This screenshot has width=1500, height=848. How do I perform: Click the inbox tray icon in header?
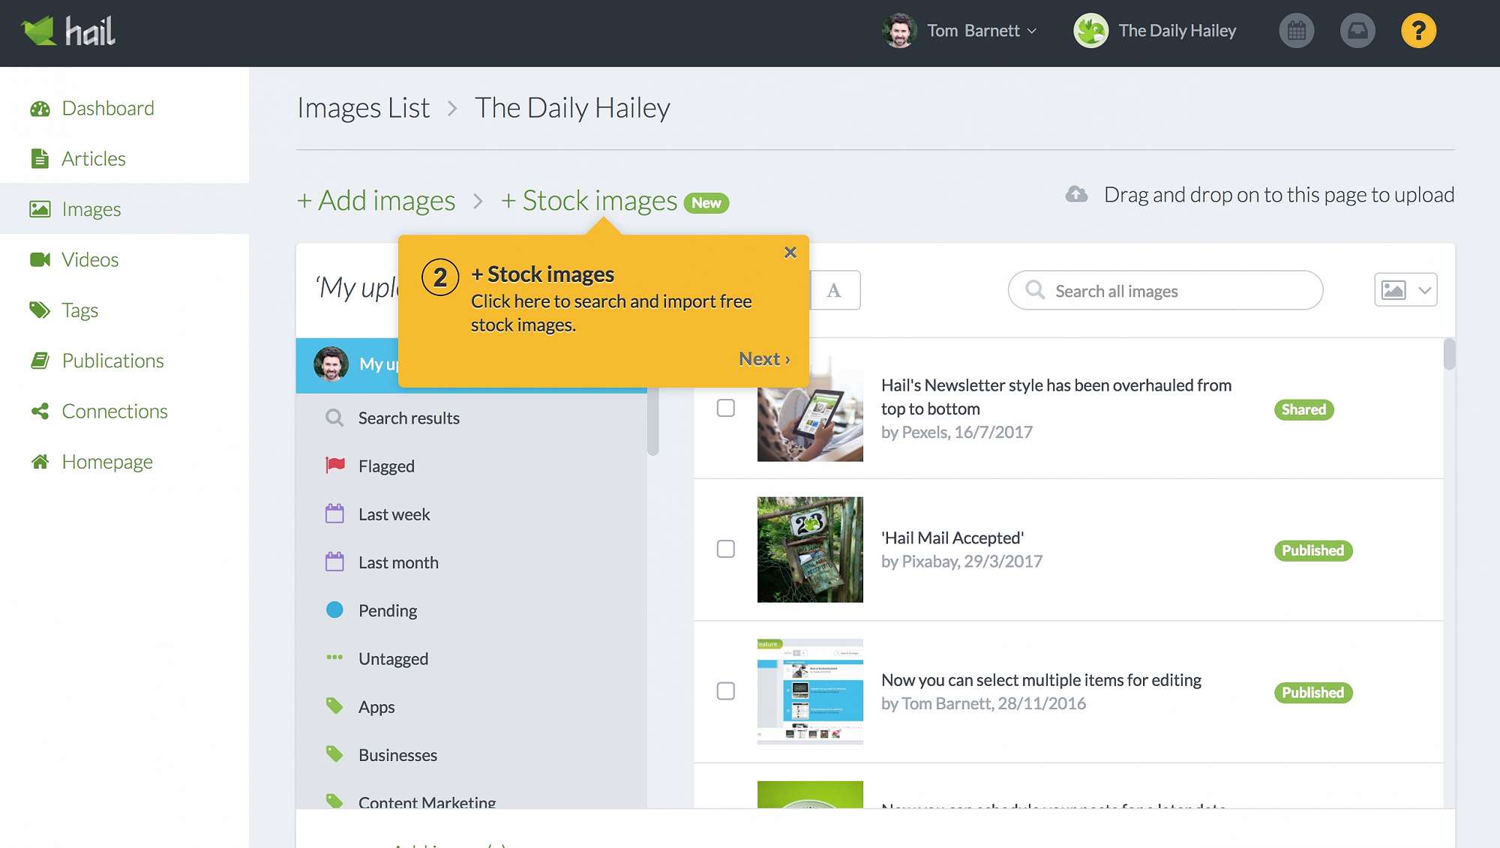coord(1357,31)
